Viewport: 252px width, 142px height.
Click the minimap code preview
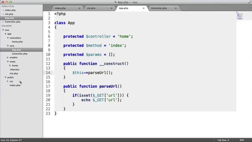[240, 16]
